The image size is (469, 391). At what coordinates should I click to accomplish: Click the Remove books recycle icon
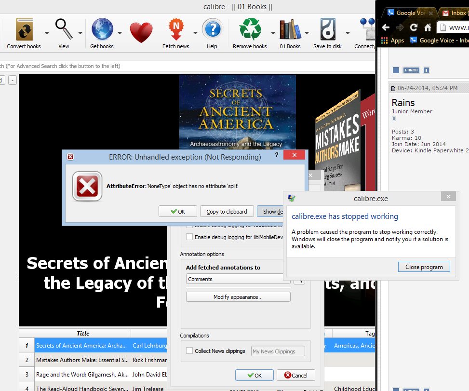point(250,29)
